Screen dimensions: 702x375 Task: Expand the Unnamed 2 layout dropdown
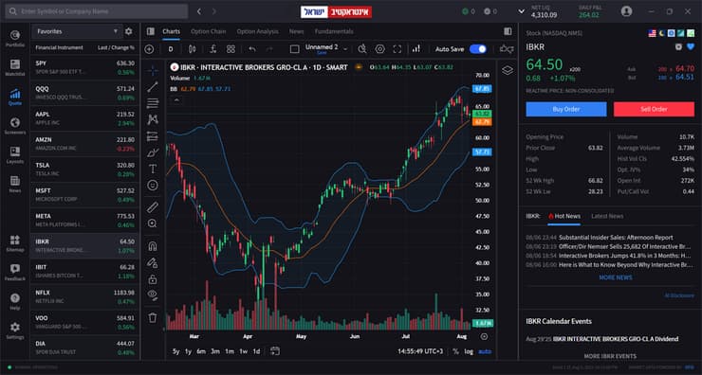(x=345, y=48)
